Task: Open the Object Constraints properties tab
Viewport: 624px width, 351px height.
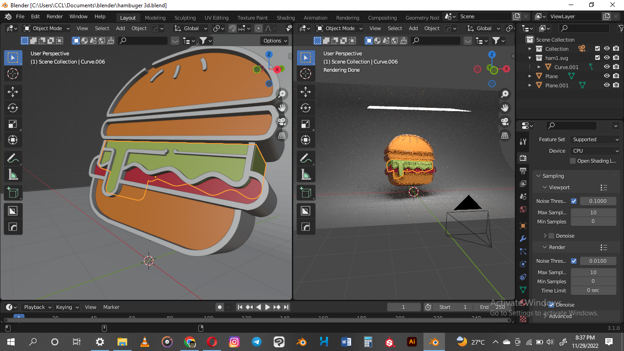Action: pos(523,277)
